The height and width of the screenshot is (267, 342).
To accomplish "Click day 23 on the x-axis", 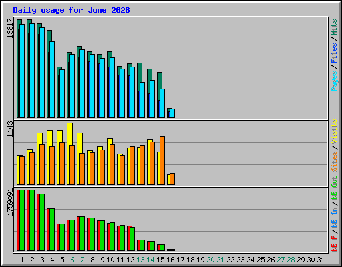I will [240, 260].
